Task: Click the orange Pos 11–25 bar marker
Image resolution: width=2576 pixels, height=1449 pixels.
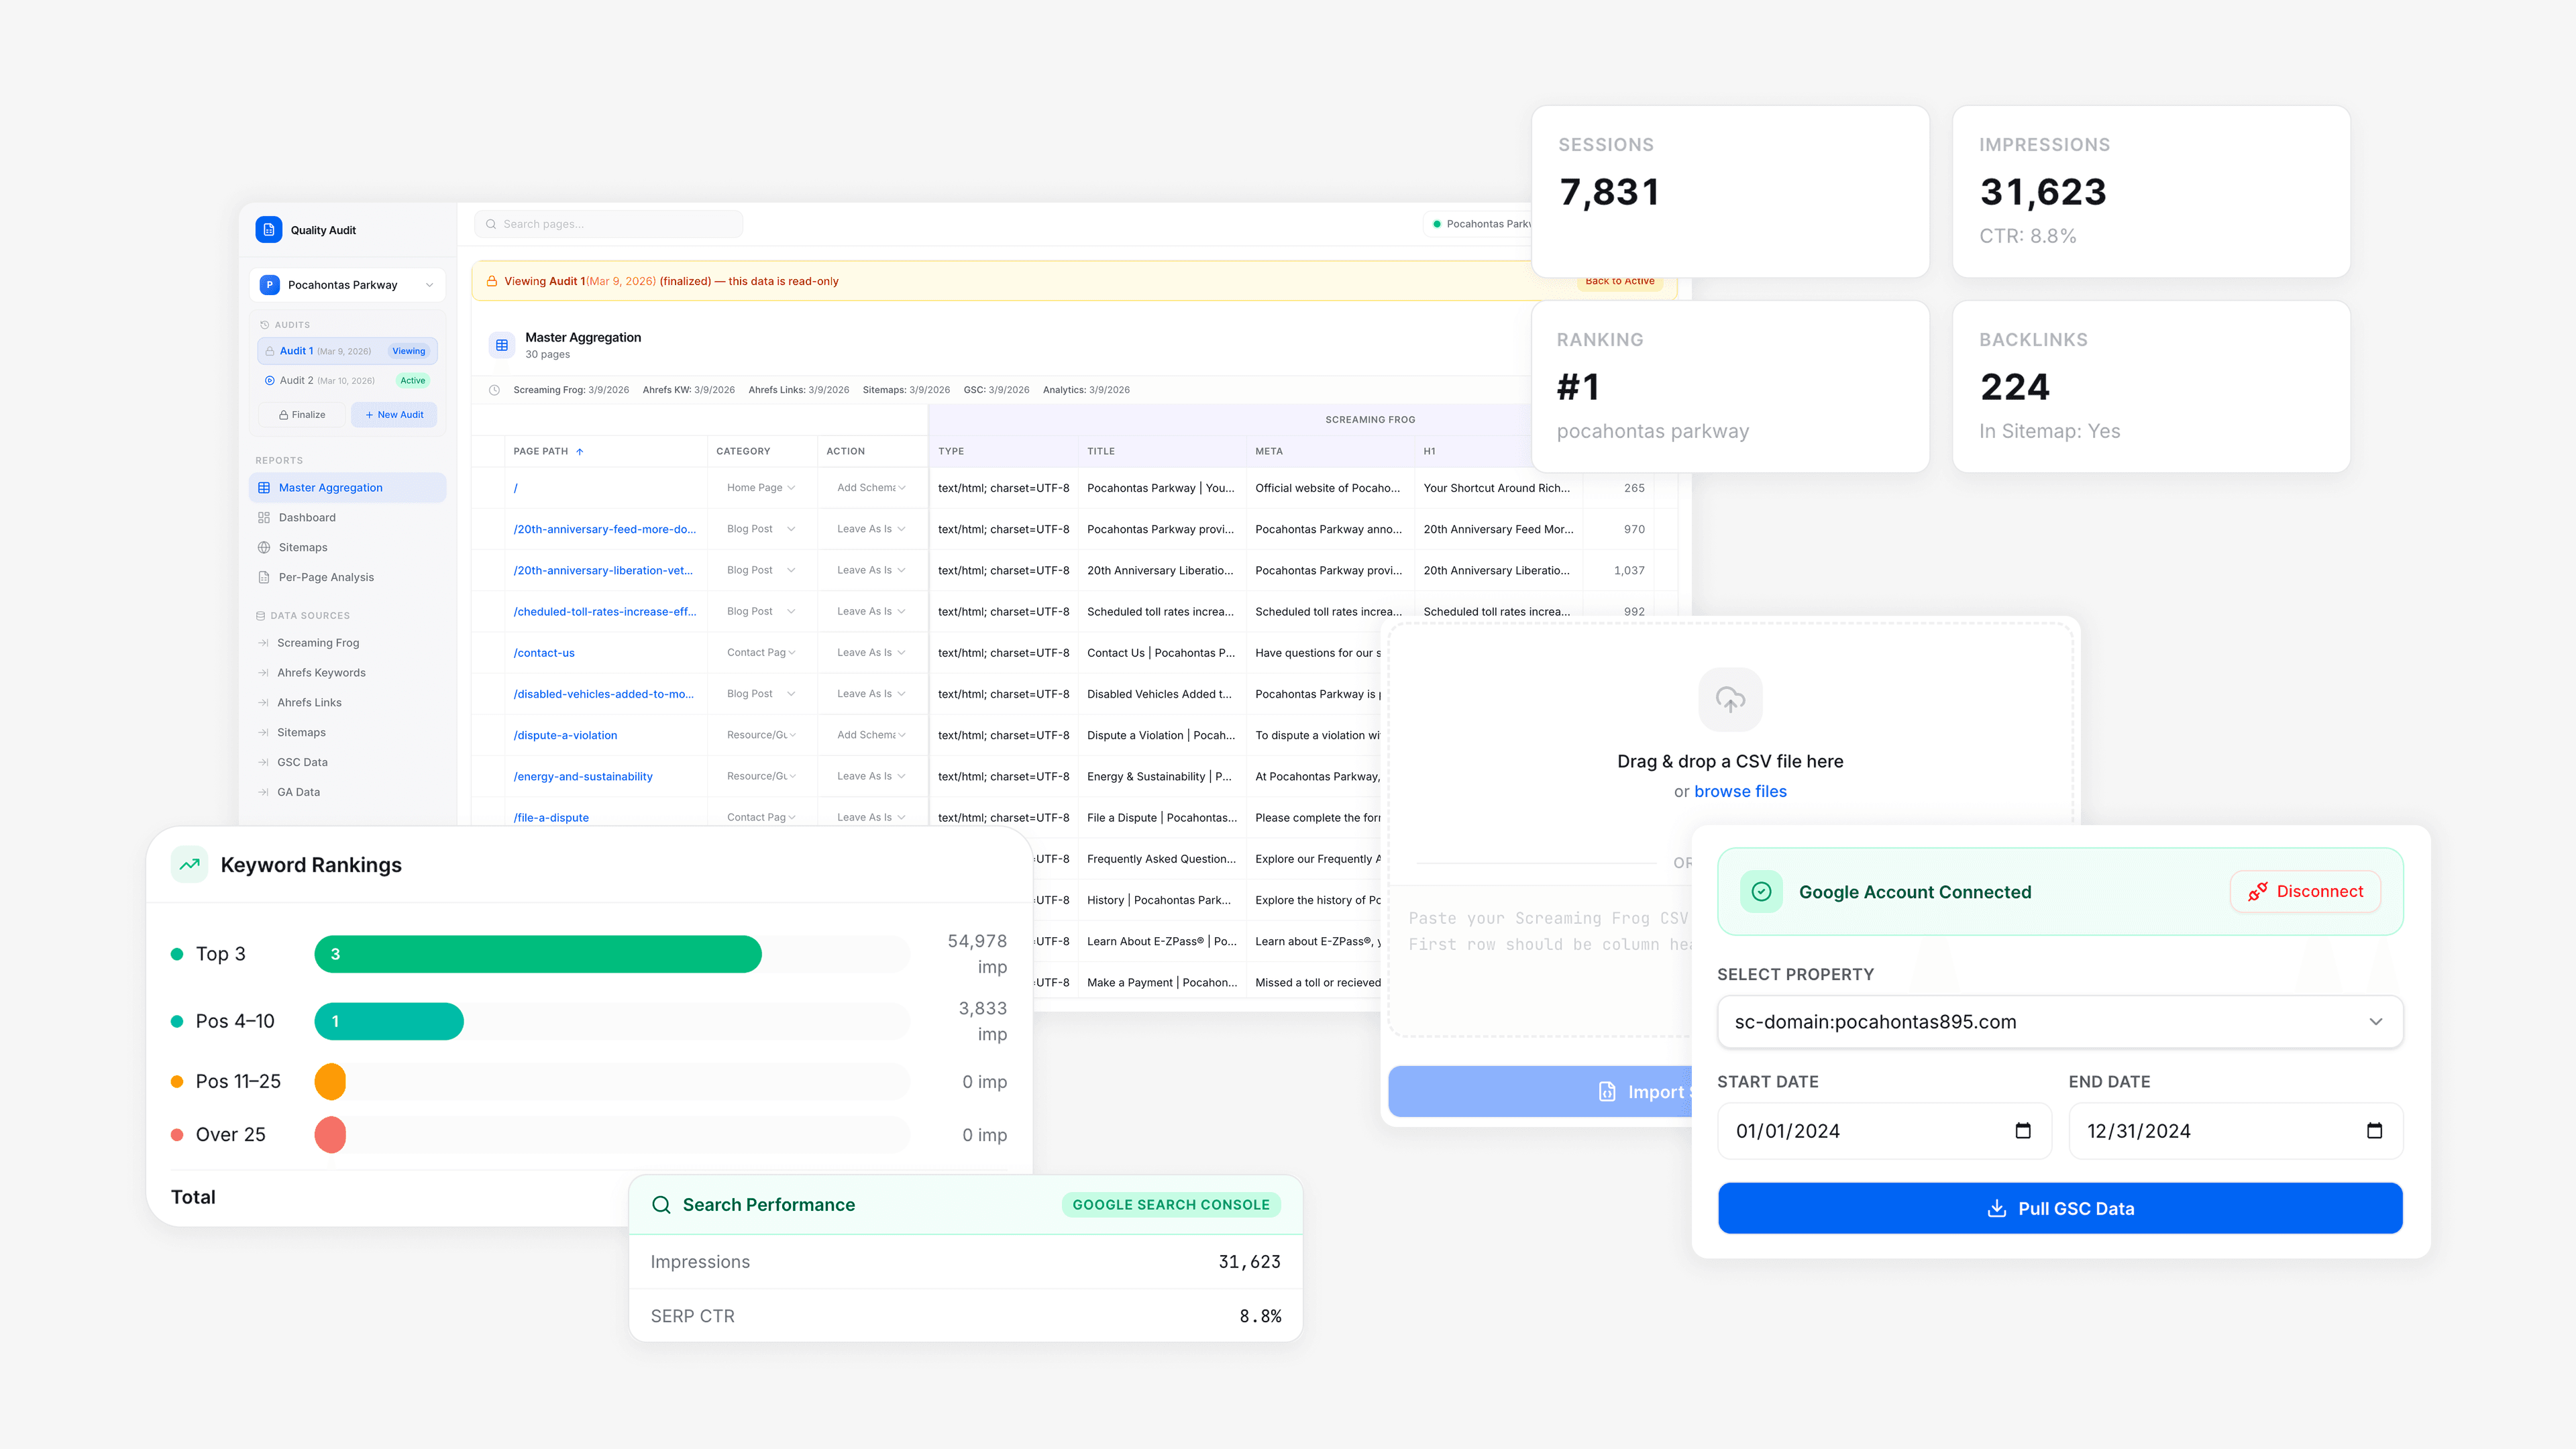Action: [x=330, y=1081]
